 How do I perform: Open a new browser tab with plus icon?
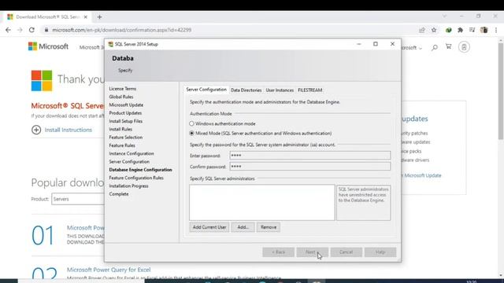click(99, 17)
